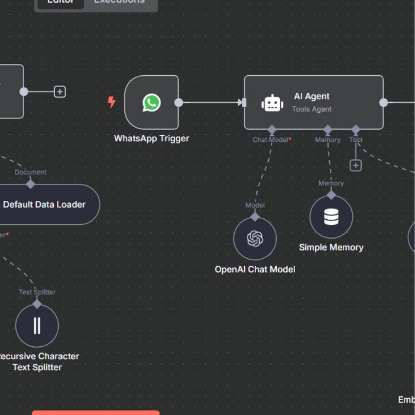Click the AI Agent input connector
415x415 pixels.
(x=244, y=102)
